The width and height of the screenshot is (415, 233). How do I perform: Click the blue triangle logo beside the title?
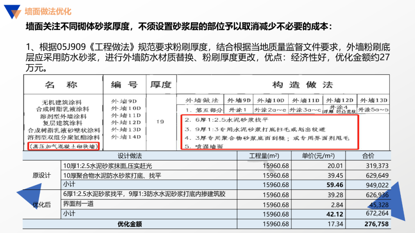coord(12,12)
